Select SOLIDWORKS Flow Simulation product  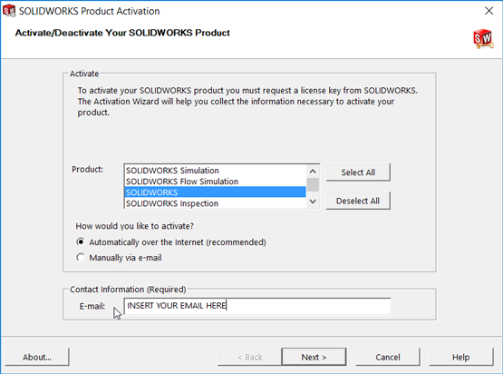(x=215, y=182)
